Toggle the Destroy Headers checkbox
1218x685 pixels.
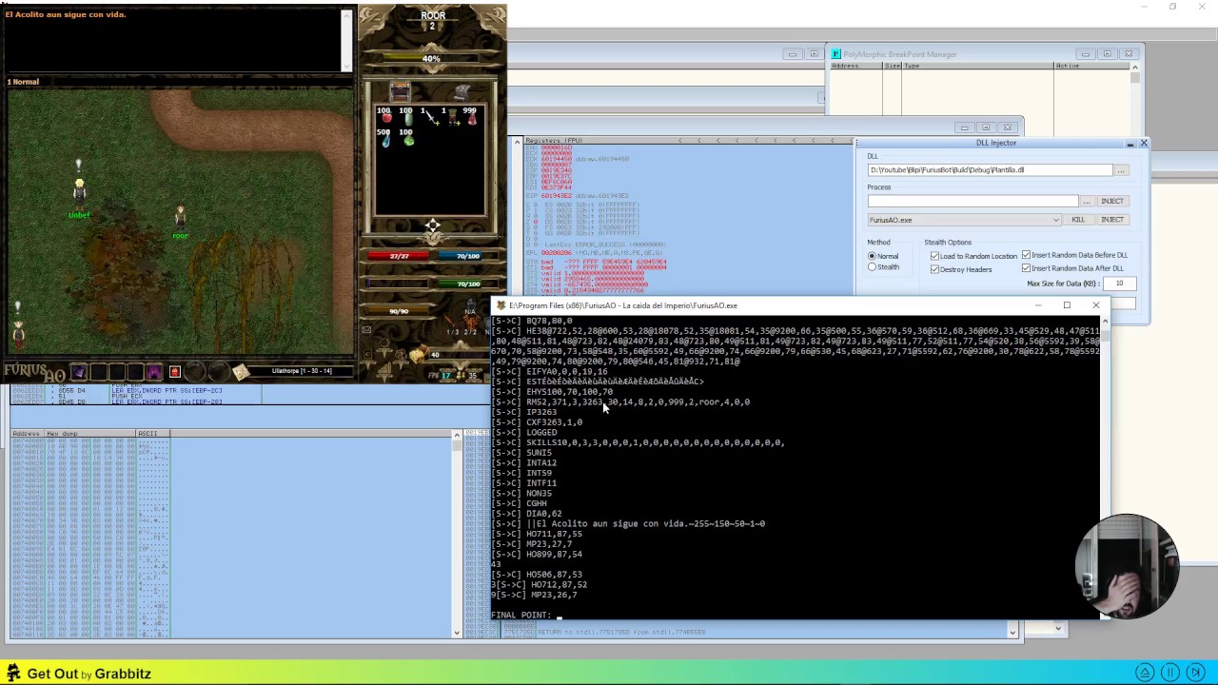934,269
